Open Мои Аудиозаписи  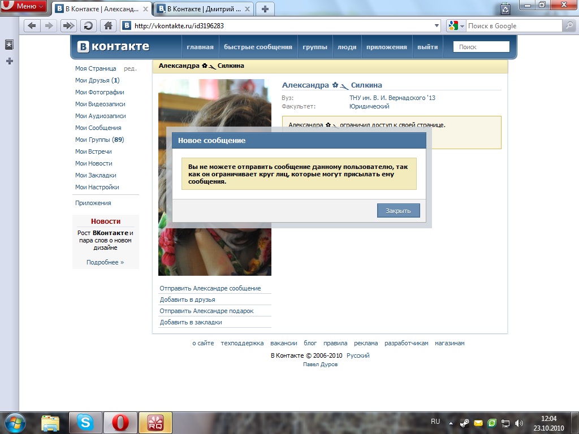point(101,116)
